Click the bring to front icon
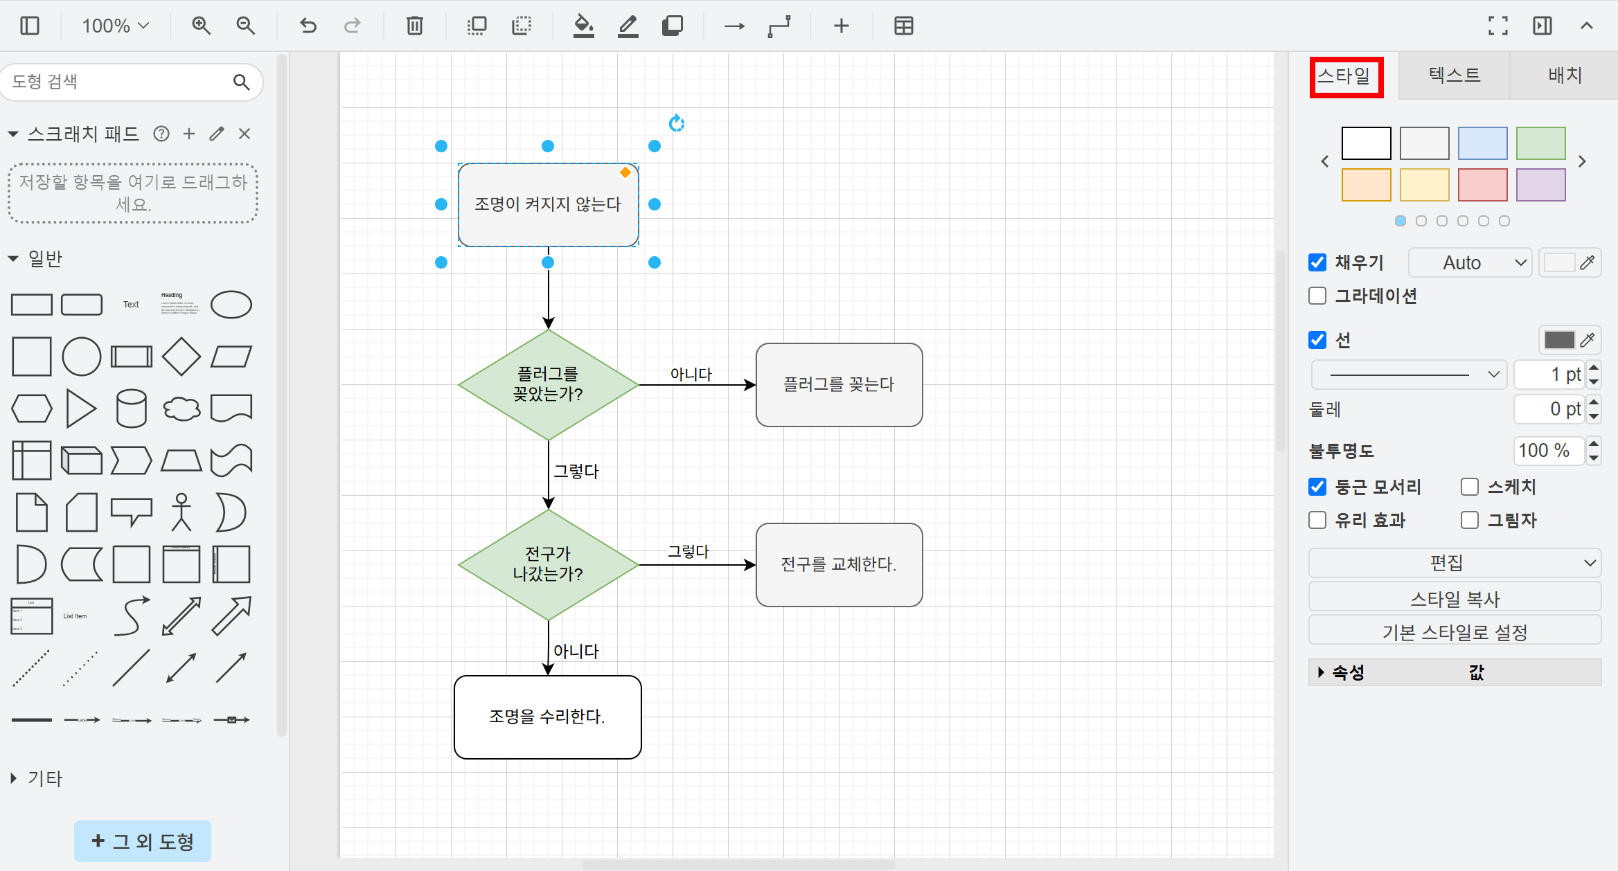Viewport: 1618px width, 871px height. pyautogui.click(x=477, y=26)
